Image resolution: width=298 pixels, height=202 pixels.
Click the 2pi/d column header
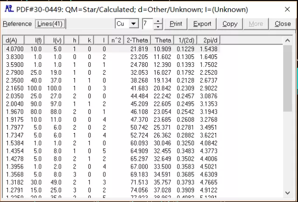206,40
